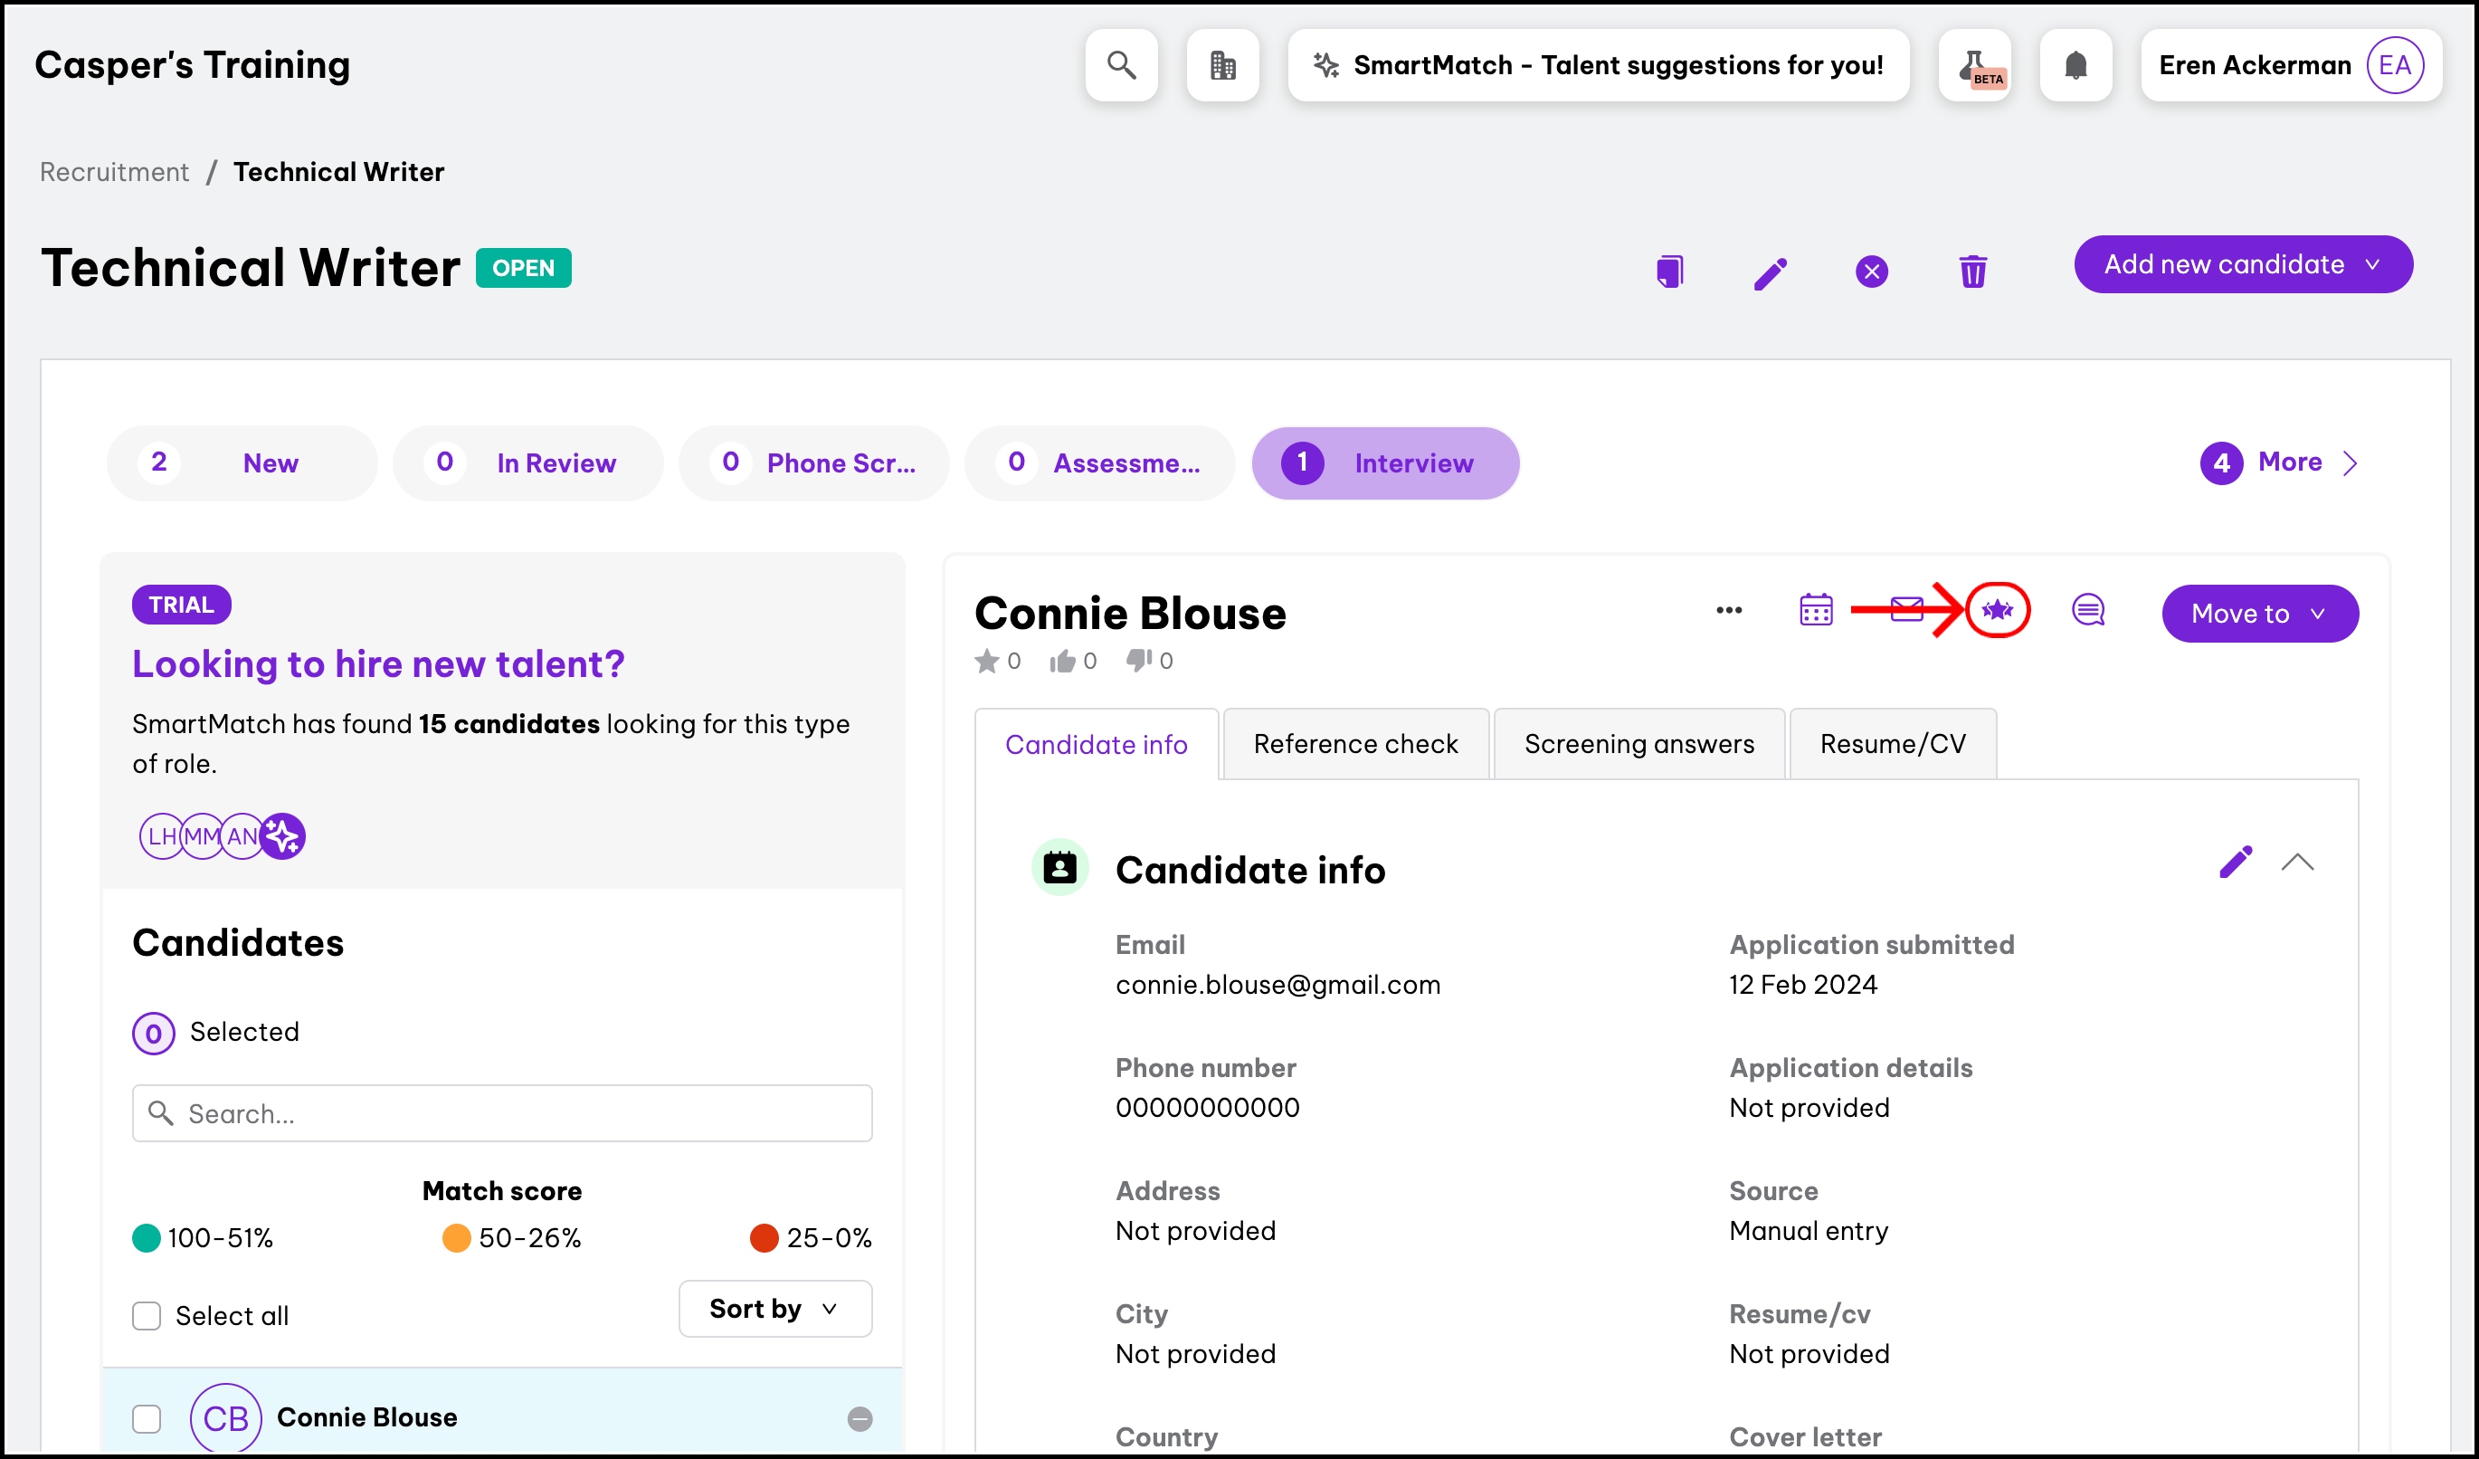Image resolution: width=2479 pixels, height=1459 pixels.
Task: Open the notifications bell
Action: pyautogui.click(x=2075, y=66)
